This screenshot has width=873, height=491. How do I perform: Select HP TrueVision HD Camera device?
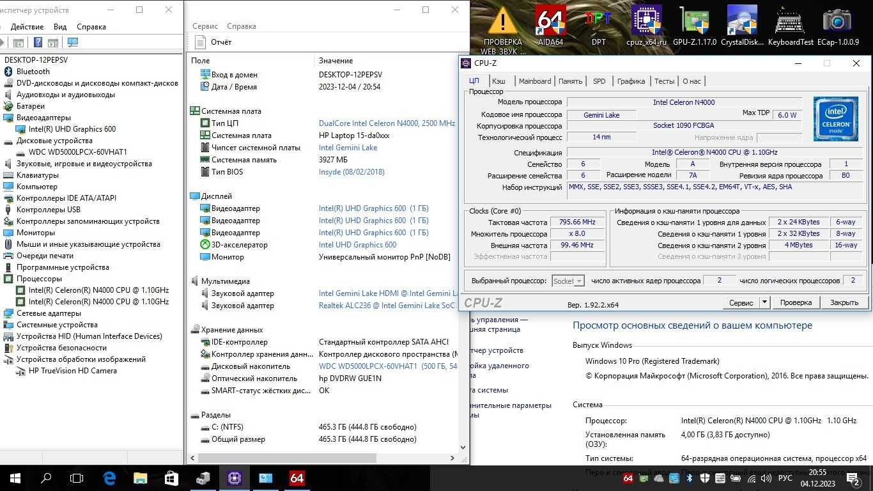tap(72, 371)
